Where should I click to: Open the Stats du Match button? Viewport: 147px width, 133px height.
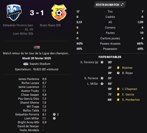tap(110, 5)
